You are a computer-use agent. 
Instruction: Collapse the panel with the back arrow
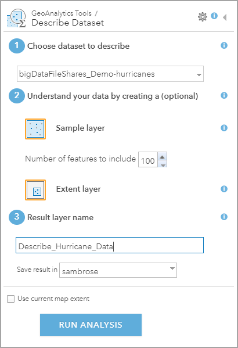pos(225,17)
